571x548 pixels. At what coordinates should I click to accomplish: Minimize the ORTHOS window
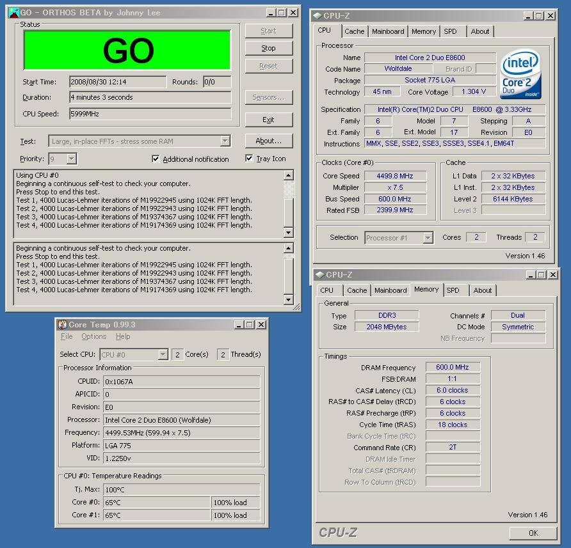coord(269,13)
